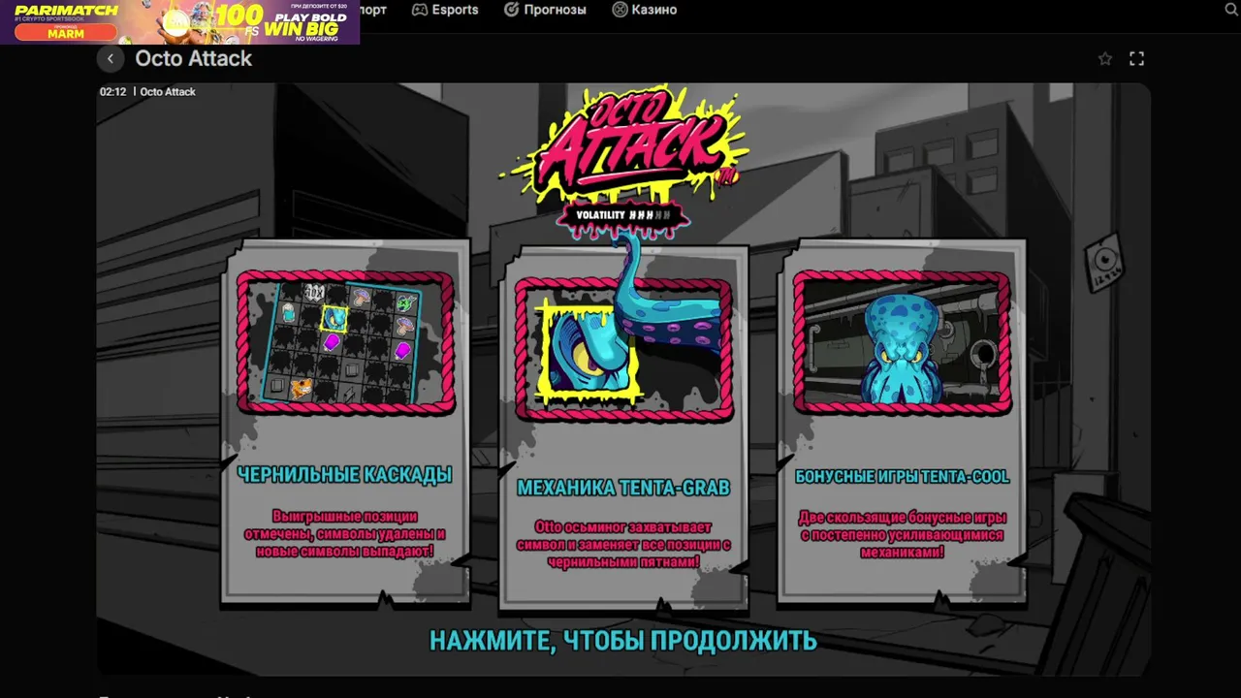Click the ЧЕРНИЛЬНЫЕ КАСКАДЫ heading
1241x698 pixels.
tap(345, 475)
